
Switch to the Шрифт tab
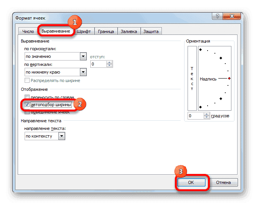[x=84, y=31]
